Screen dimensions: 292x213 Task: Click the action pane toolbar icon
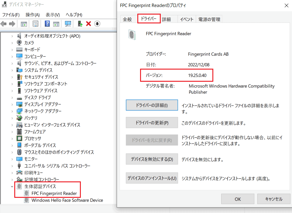[x=56, y=24]
